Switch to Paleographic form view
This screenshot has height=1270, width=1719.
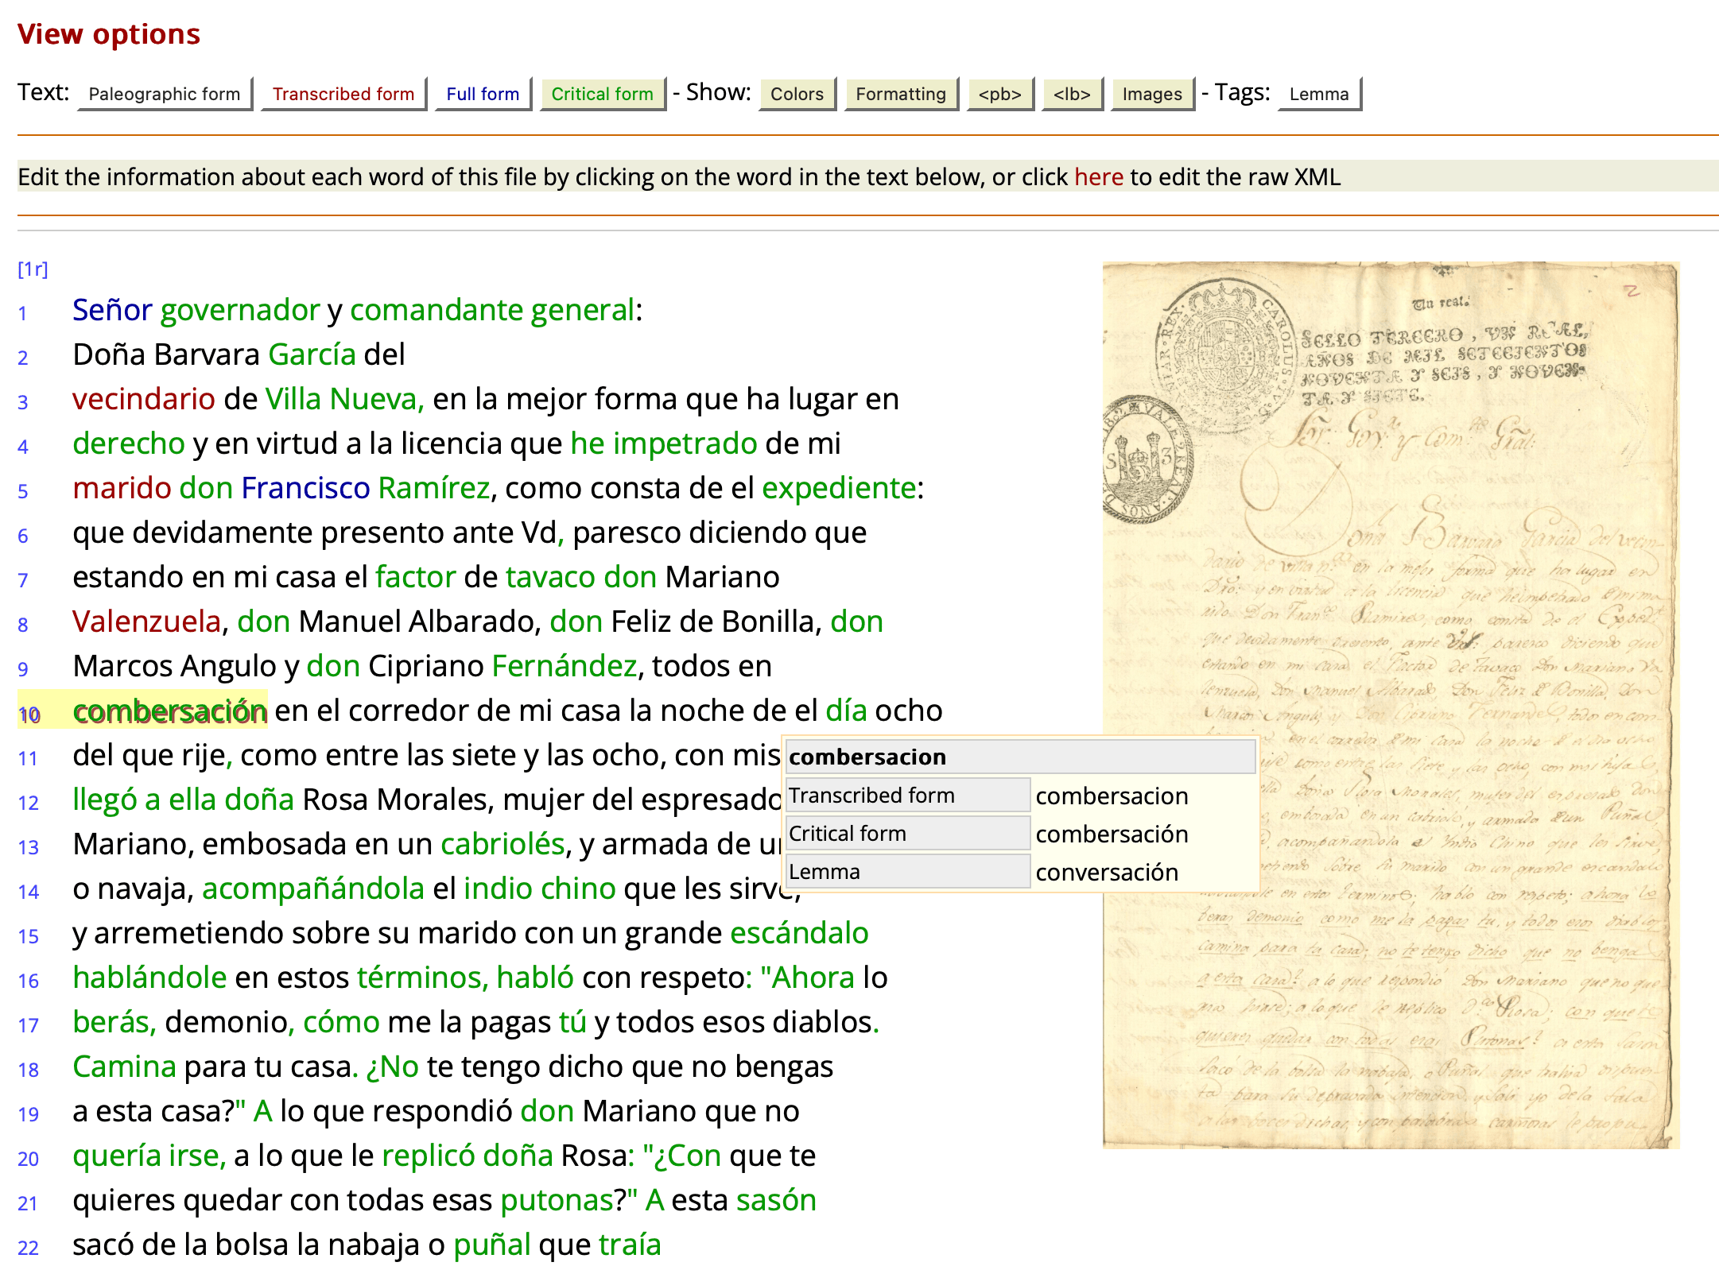[165, 94]
